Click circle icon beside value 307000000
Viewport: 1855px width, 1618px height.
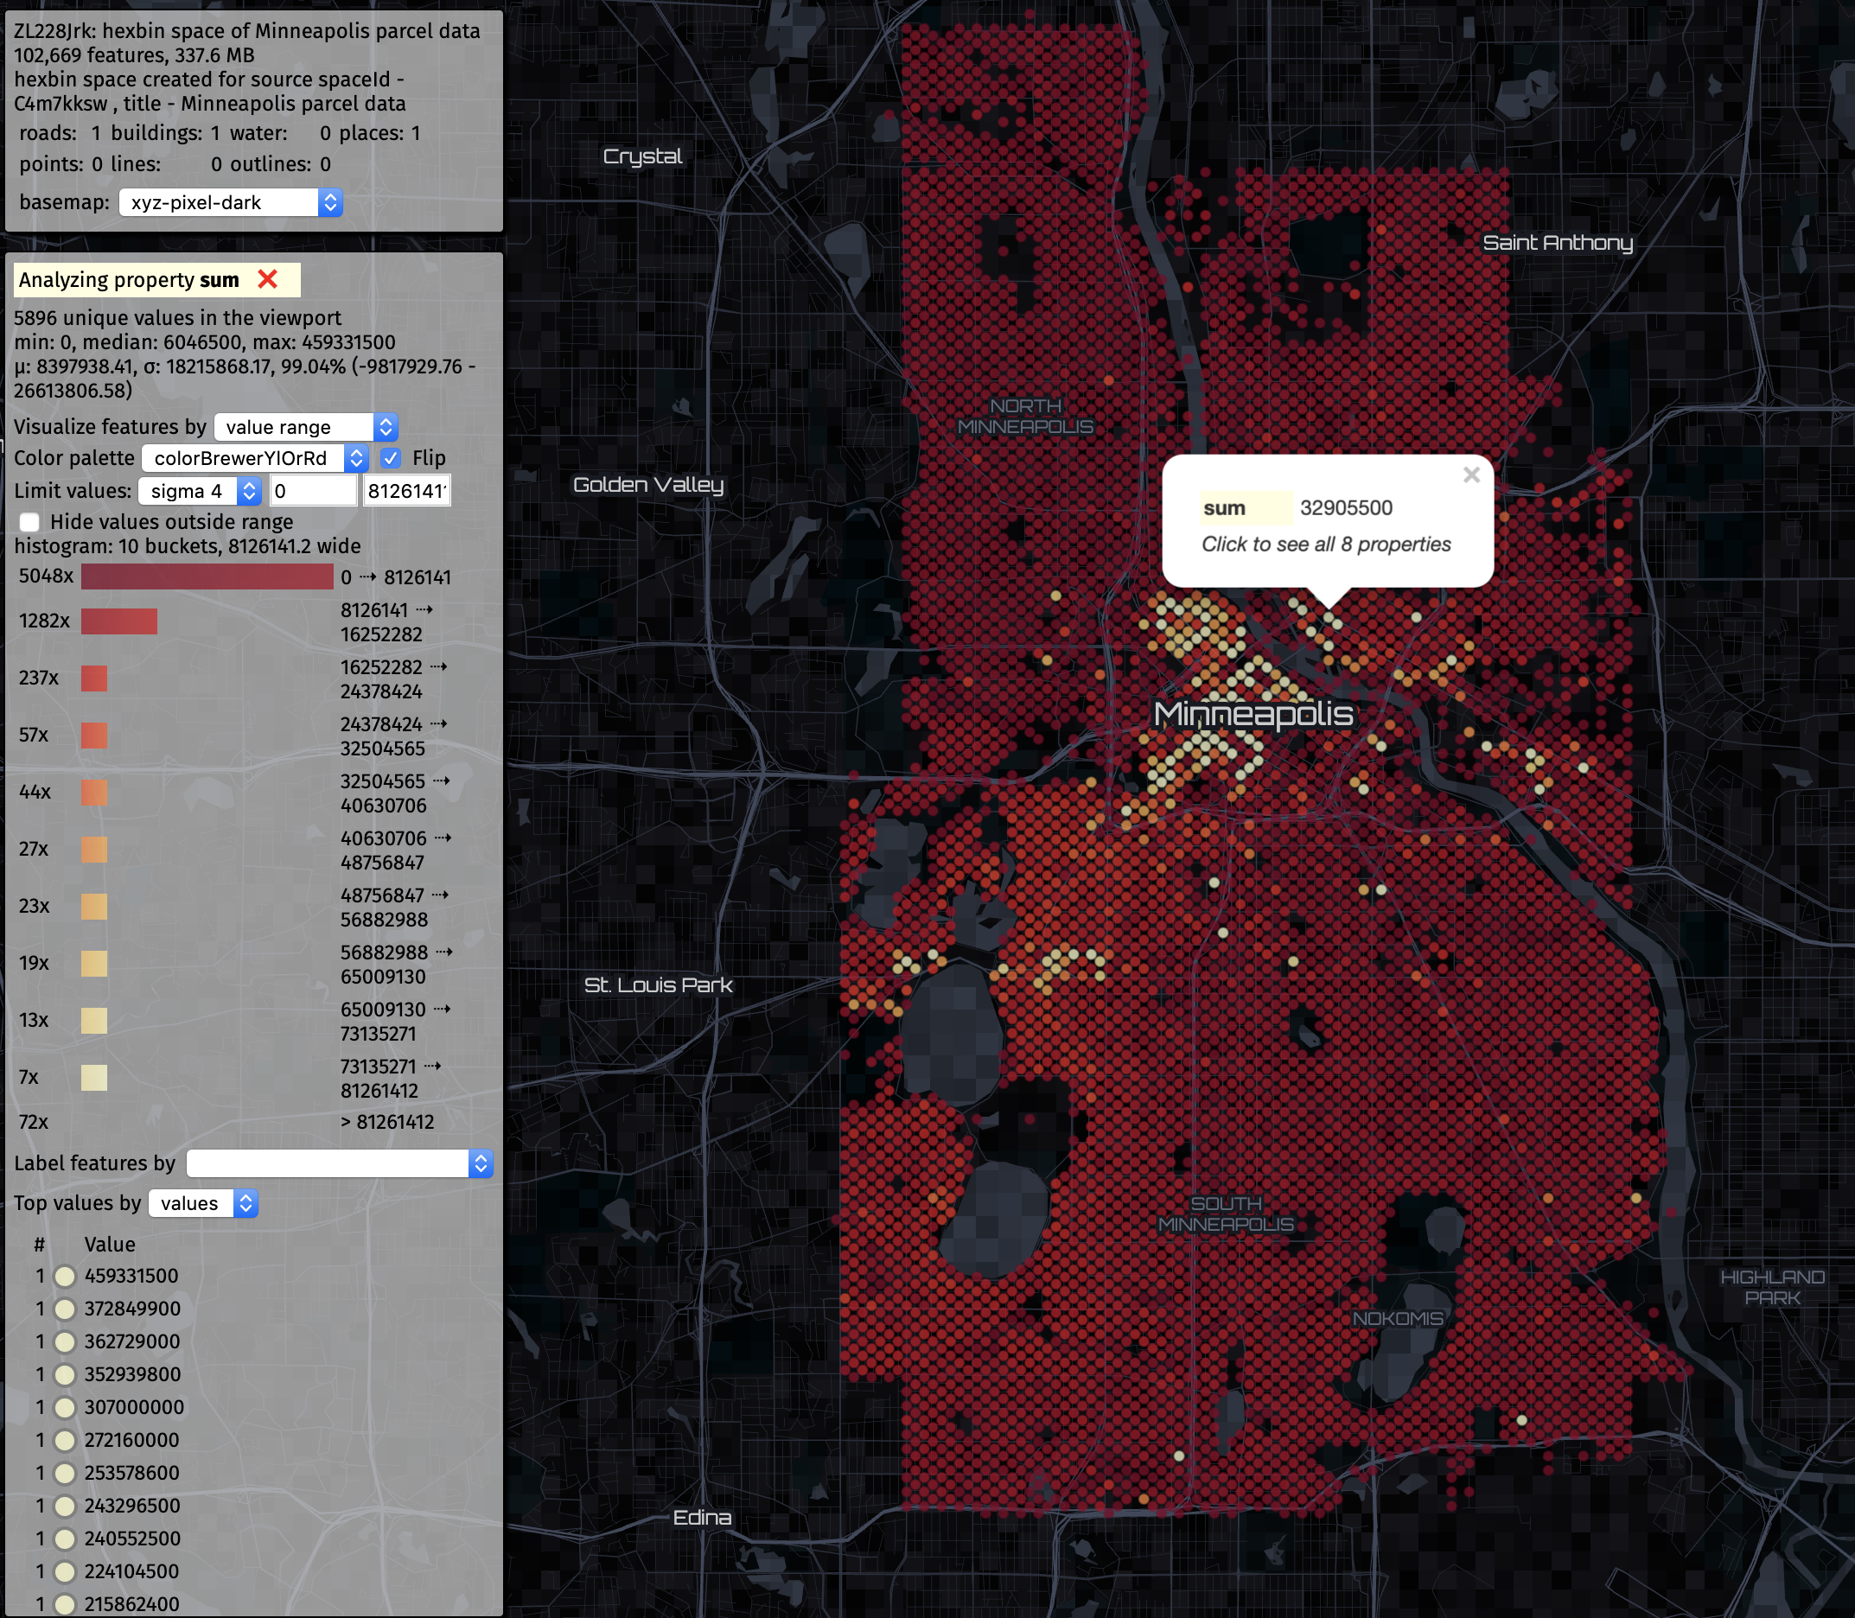point(65,1408)
